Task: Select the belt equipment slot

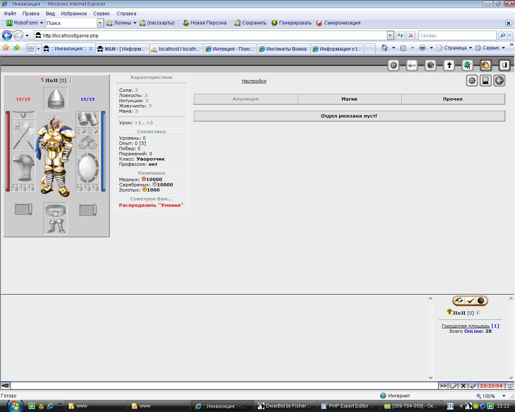Action: coord(56,210)
